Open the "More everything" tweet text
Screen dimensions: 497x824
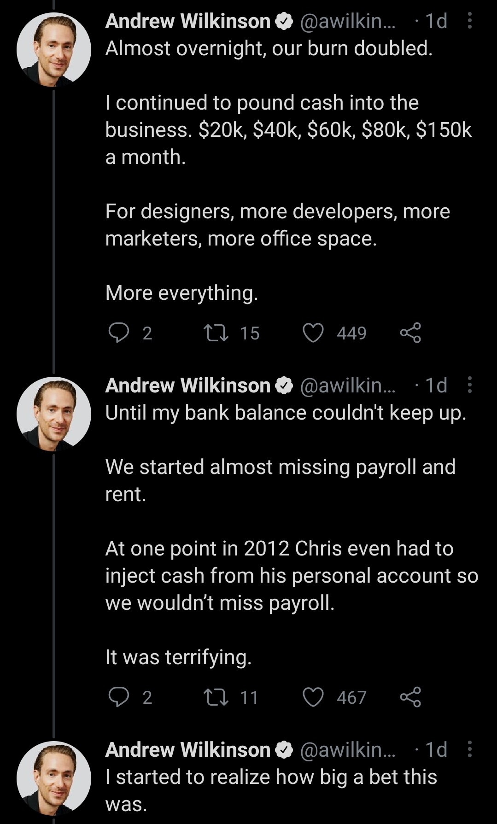coord(181,293)
